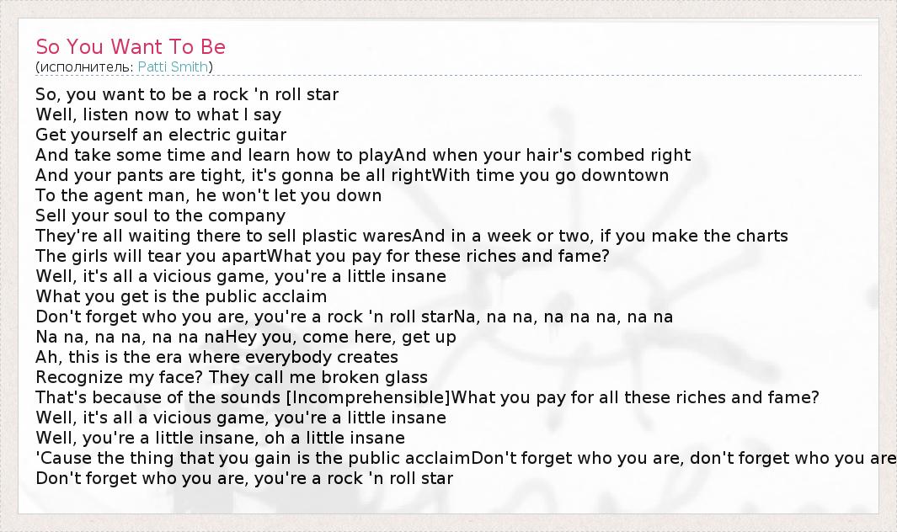Click the line starting 'And your pants are tight'
The height and width of the screenshot is (532, 897).
(352, 175)
